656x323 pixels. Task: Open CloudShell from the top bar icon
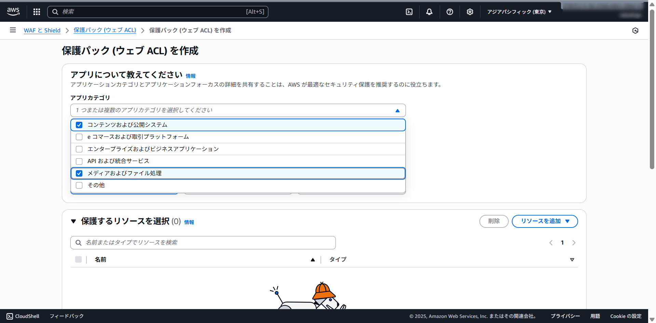click(409, 12)
